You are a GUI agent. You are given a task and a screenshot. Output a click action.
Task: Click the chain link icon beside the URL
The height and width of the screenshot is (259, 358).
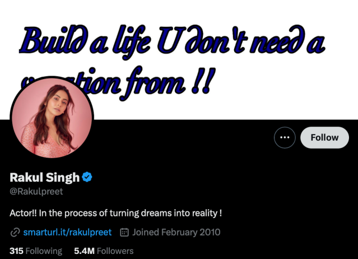coord(15,233)
